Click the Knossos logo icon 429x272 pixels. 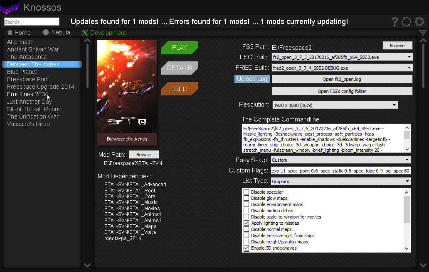click(x=10, y=7)
